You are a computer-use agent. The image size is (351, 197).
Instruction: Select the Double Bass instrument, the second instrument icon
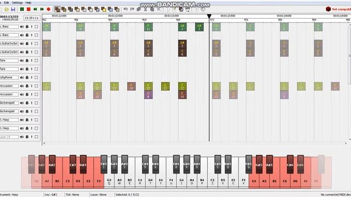64,9
